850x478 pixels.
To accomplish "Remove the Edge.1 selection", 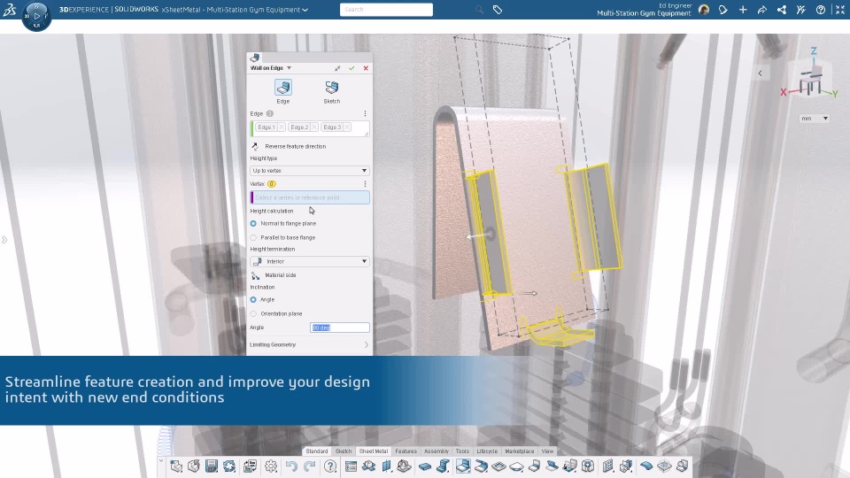I will click(282, 127).
